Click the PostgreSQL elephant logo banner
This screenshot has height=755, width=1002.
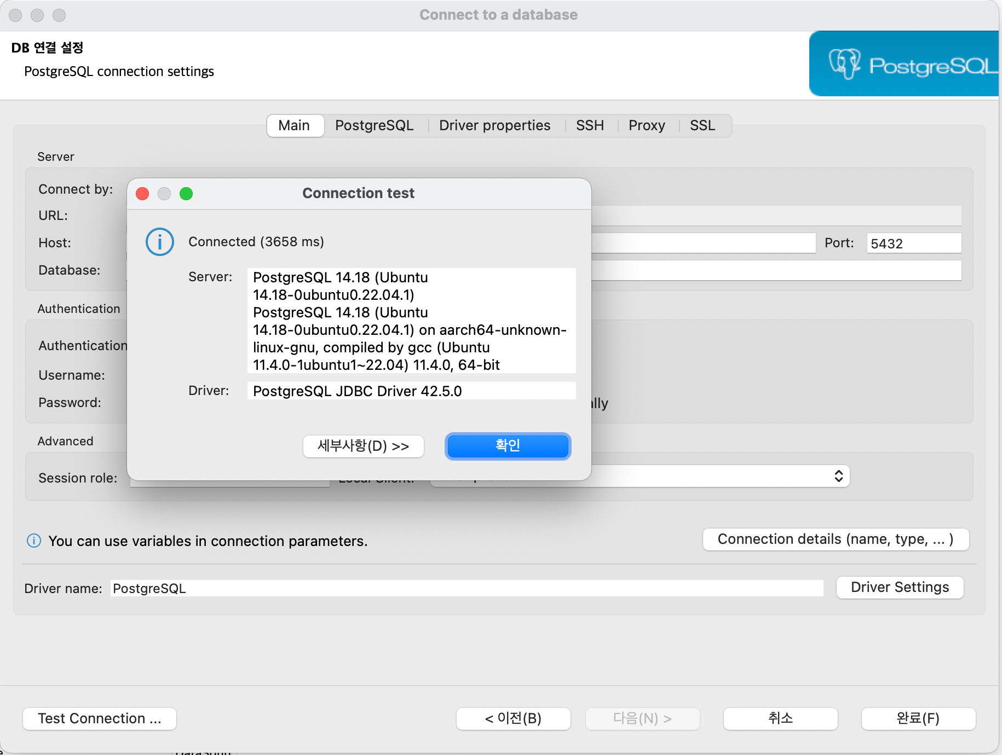click(x=905, y=64)
